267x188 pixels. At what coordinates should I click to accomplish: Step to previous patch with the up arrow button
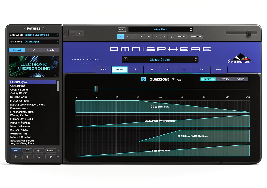pyautogui.click(x=27, y=157)
